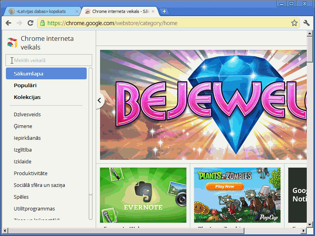Minimize the Chrome window

(x=281, y=4)
